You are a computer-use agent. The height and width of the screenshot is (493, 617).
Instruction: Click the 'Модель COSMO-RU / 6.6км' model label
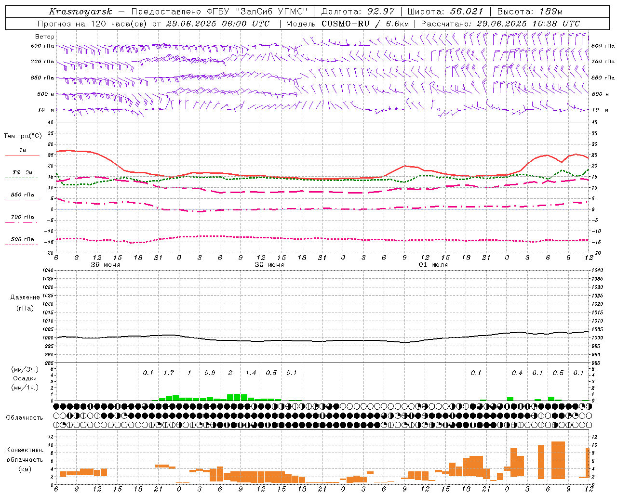coord(348,24)
